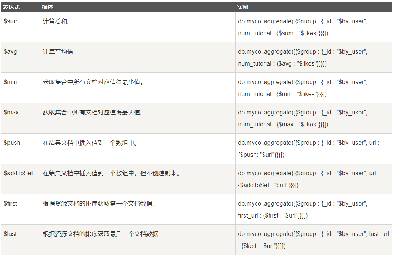Select the $max expression cell
The height and width of the screenshot is (260, 396).
(21, 118)
